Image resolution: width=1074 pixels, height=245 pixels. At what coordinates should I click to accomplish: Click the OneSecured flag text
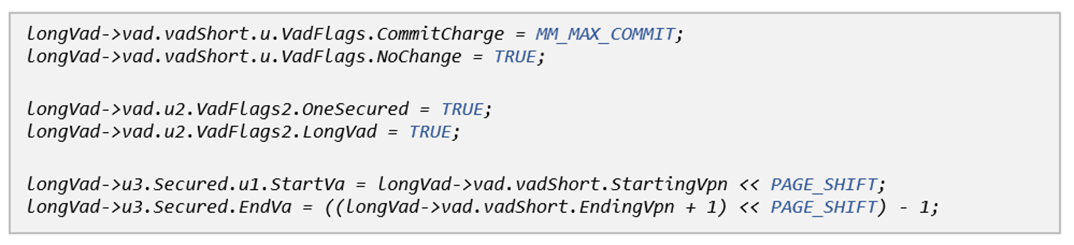tap(355, 109)
